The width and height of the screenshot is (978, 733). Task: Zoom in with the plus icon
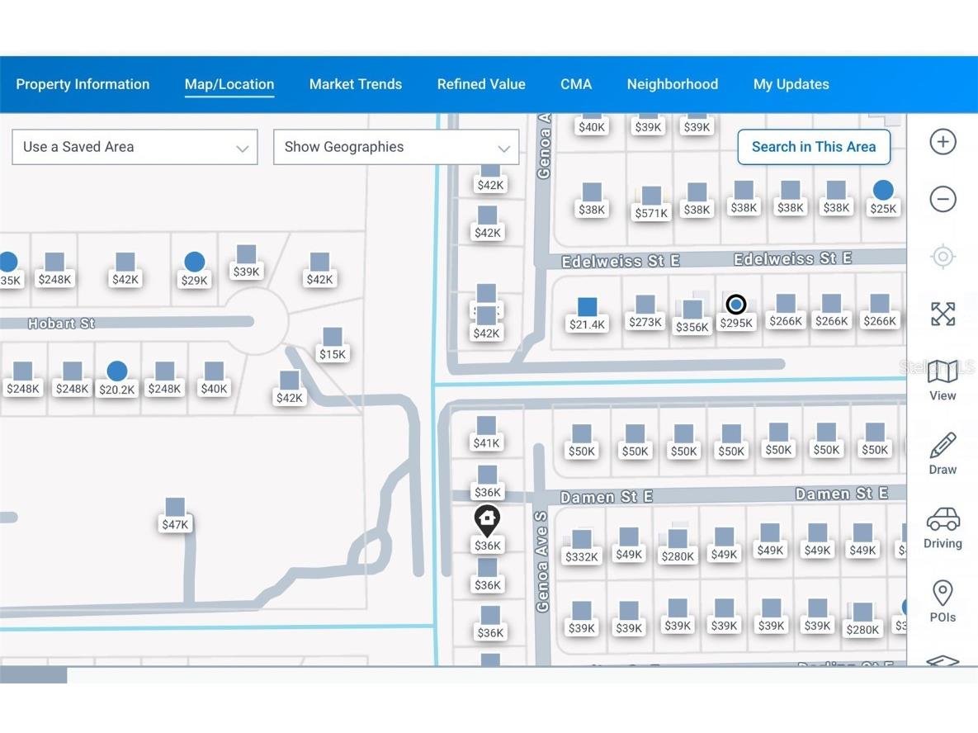943,142
